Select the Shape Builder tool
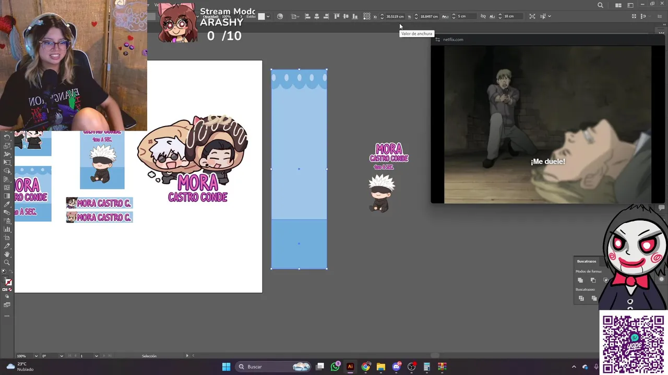 (7, 171)
